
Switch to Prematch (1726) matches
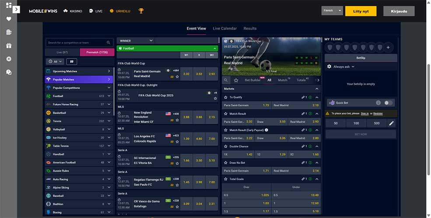tap(97, 52)
